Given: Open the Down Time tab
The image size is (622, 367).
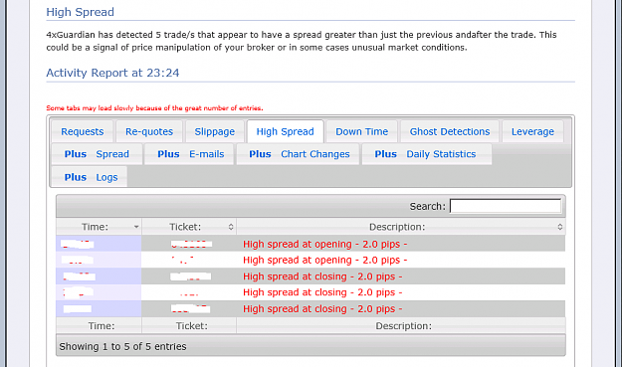Looking at the screenshot, I should point(362,131).
